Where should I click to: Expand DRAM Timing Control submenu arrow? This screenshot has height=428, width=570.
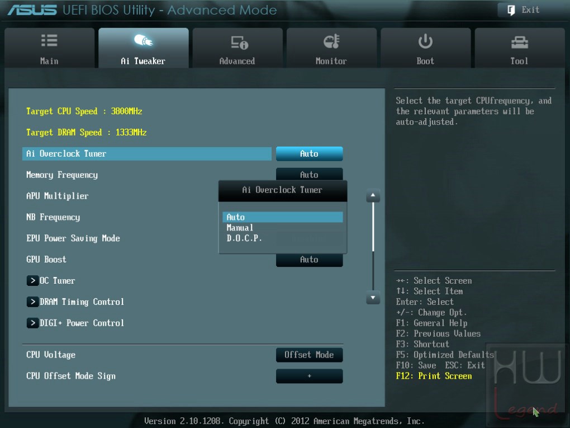[32, 302]
